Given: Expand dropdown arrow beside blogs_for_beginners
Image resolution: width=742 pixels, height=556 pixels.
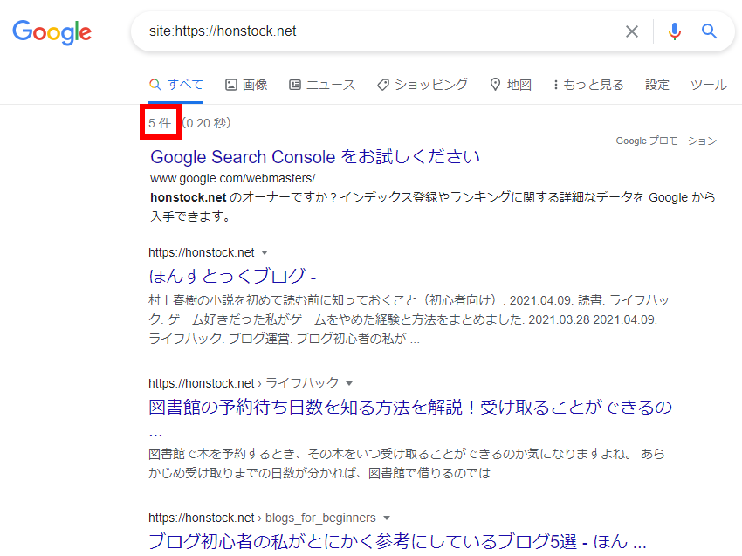Looking at the screenshot, I should [387, 518].
